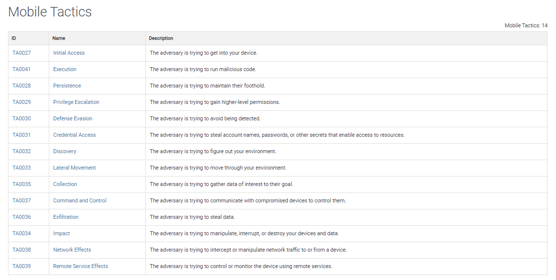Viewport: 556px width, 280px height.
Task: Click the Execution tactic name
Action: point(65,69)
